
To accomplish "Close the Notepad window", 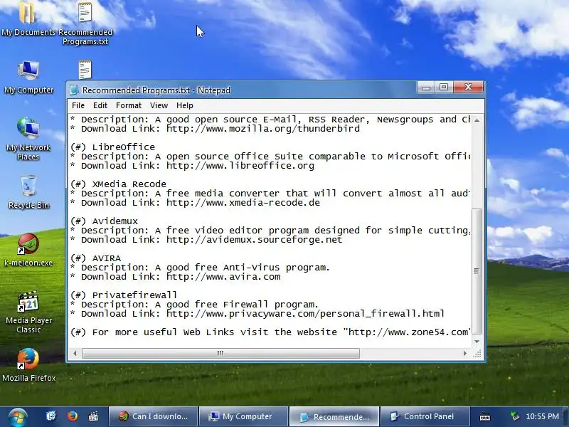I will click(468, 87).
